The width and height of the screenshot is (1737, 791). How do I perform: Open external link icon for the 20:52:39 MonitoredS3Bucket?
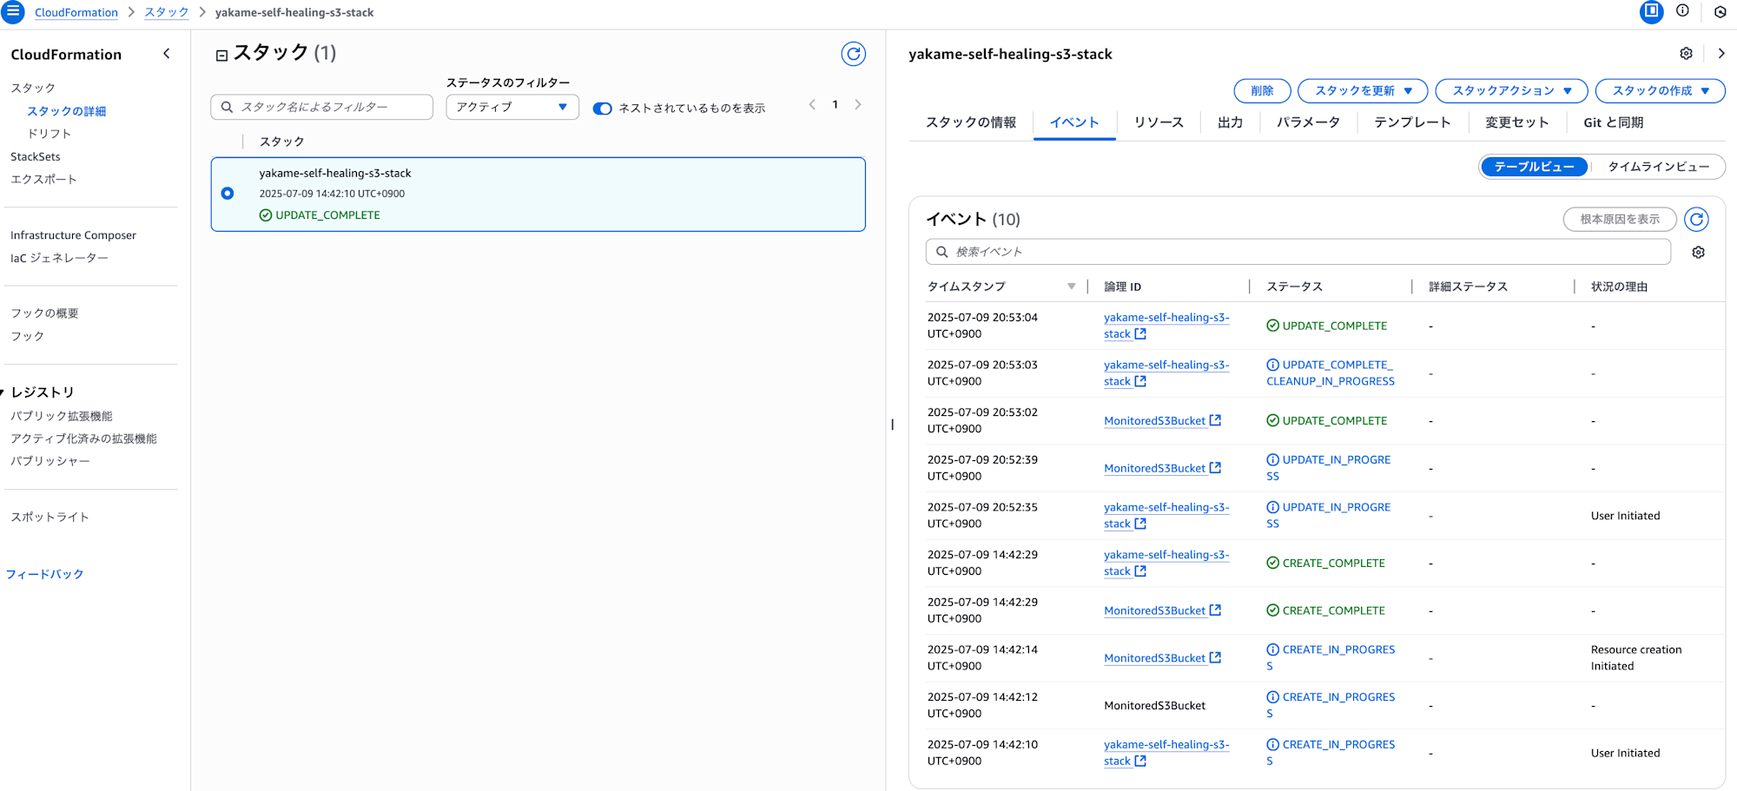click(x=1215, y=468)
